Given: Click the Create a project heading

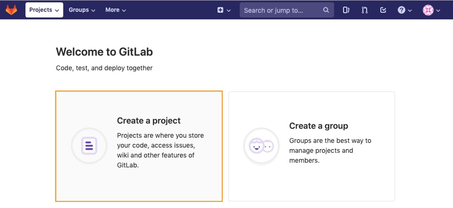Looking at the screenshot, I should (149, 120).
